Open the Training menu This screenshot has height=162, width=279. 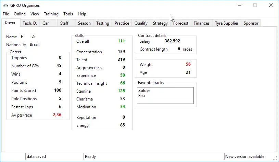click(x=51, y=14)
